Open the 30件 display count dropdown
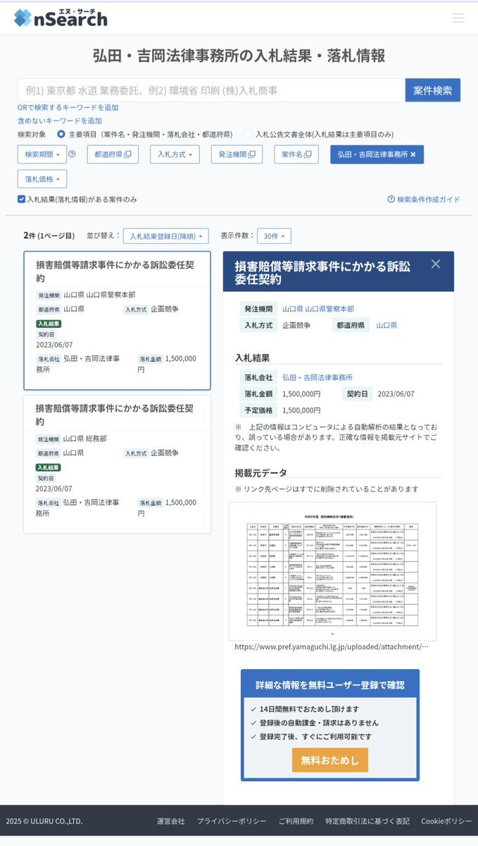 275,237
